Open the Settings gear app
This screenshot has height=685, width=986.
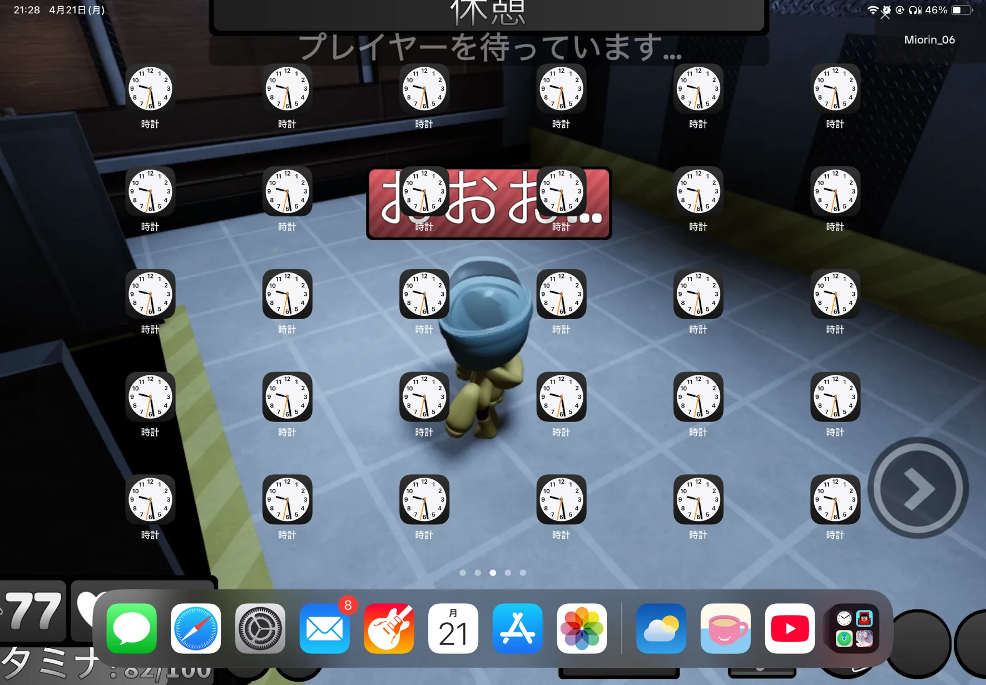pos(260,628)
